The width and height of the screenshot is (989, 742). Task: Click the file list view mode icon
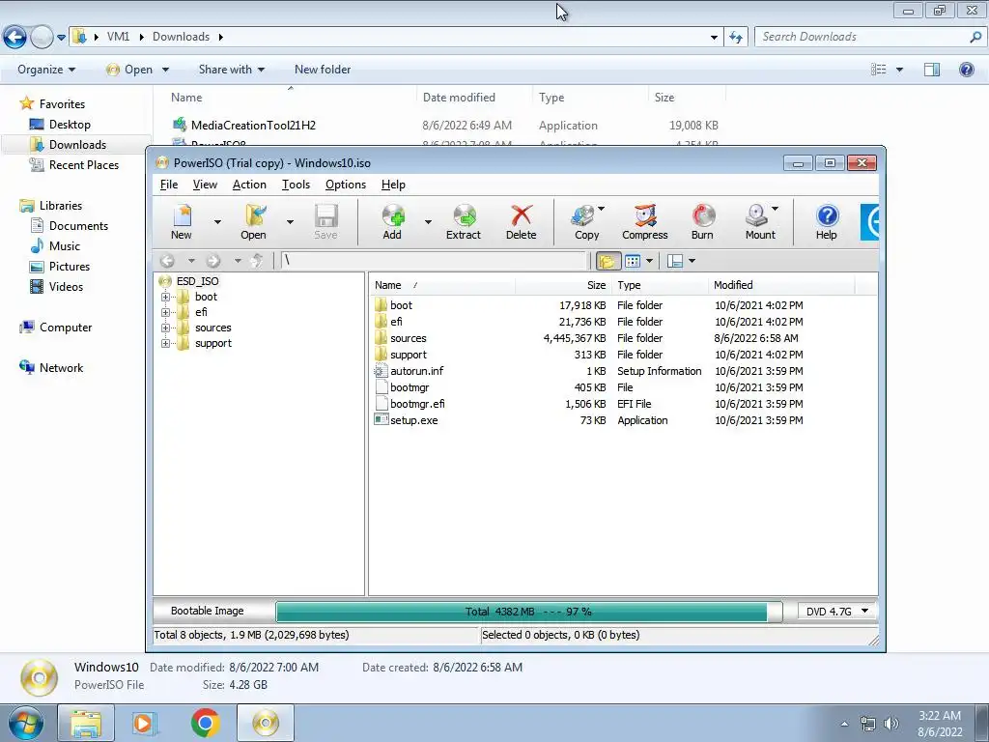point(633,261)
